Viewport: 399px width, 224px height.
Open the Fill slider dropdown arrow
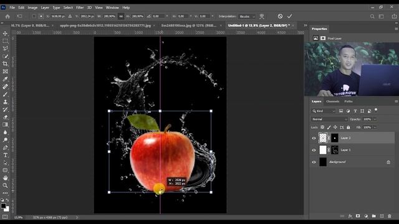pyautogui.click(x=375, y=127)
